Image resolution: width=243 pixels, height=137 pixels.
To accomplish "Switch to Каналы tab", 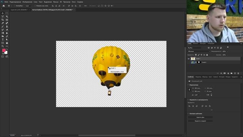I will point(196,43).
